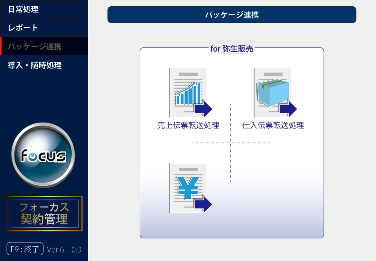Screen dimensions: 376x261
Task: Click the パッケージ連携 header title bar
Action: 232,15
